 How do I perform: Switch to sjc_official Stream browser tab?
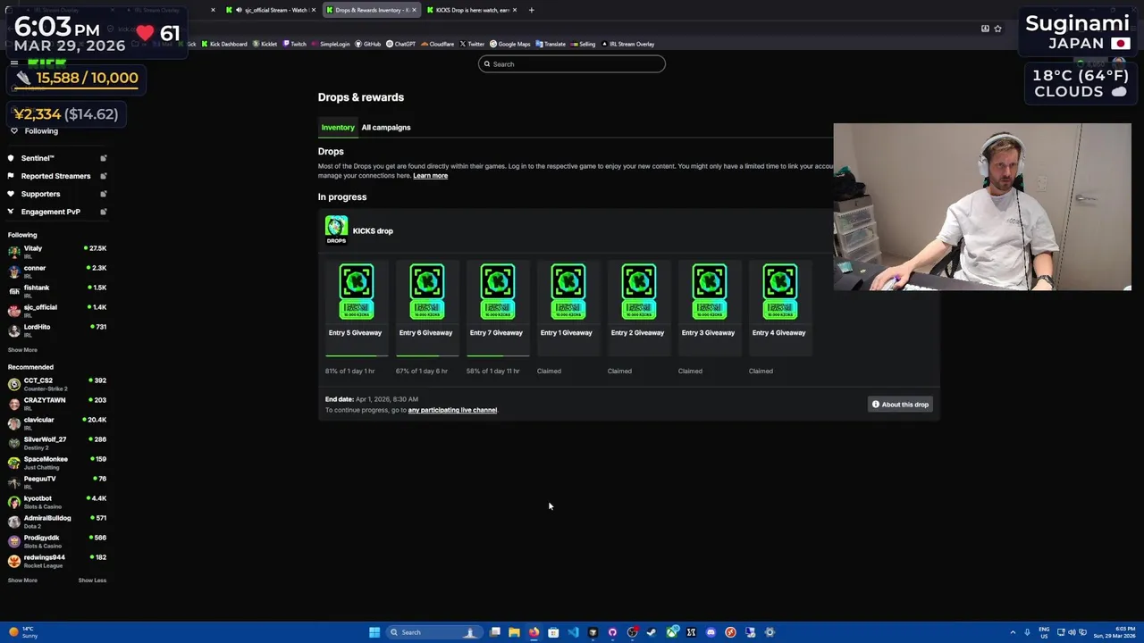(271, 10)
